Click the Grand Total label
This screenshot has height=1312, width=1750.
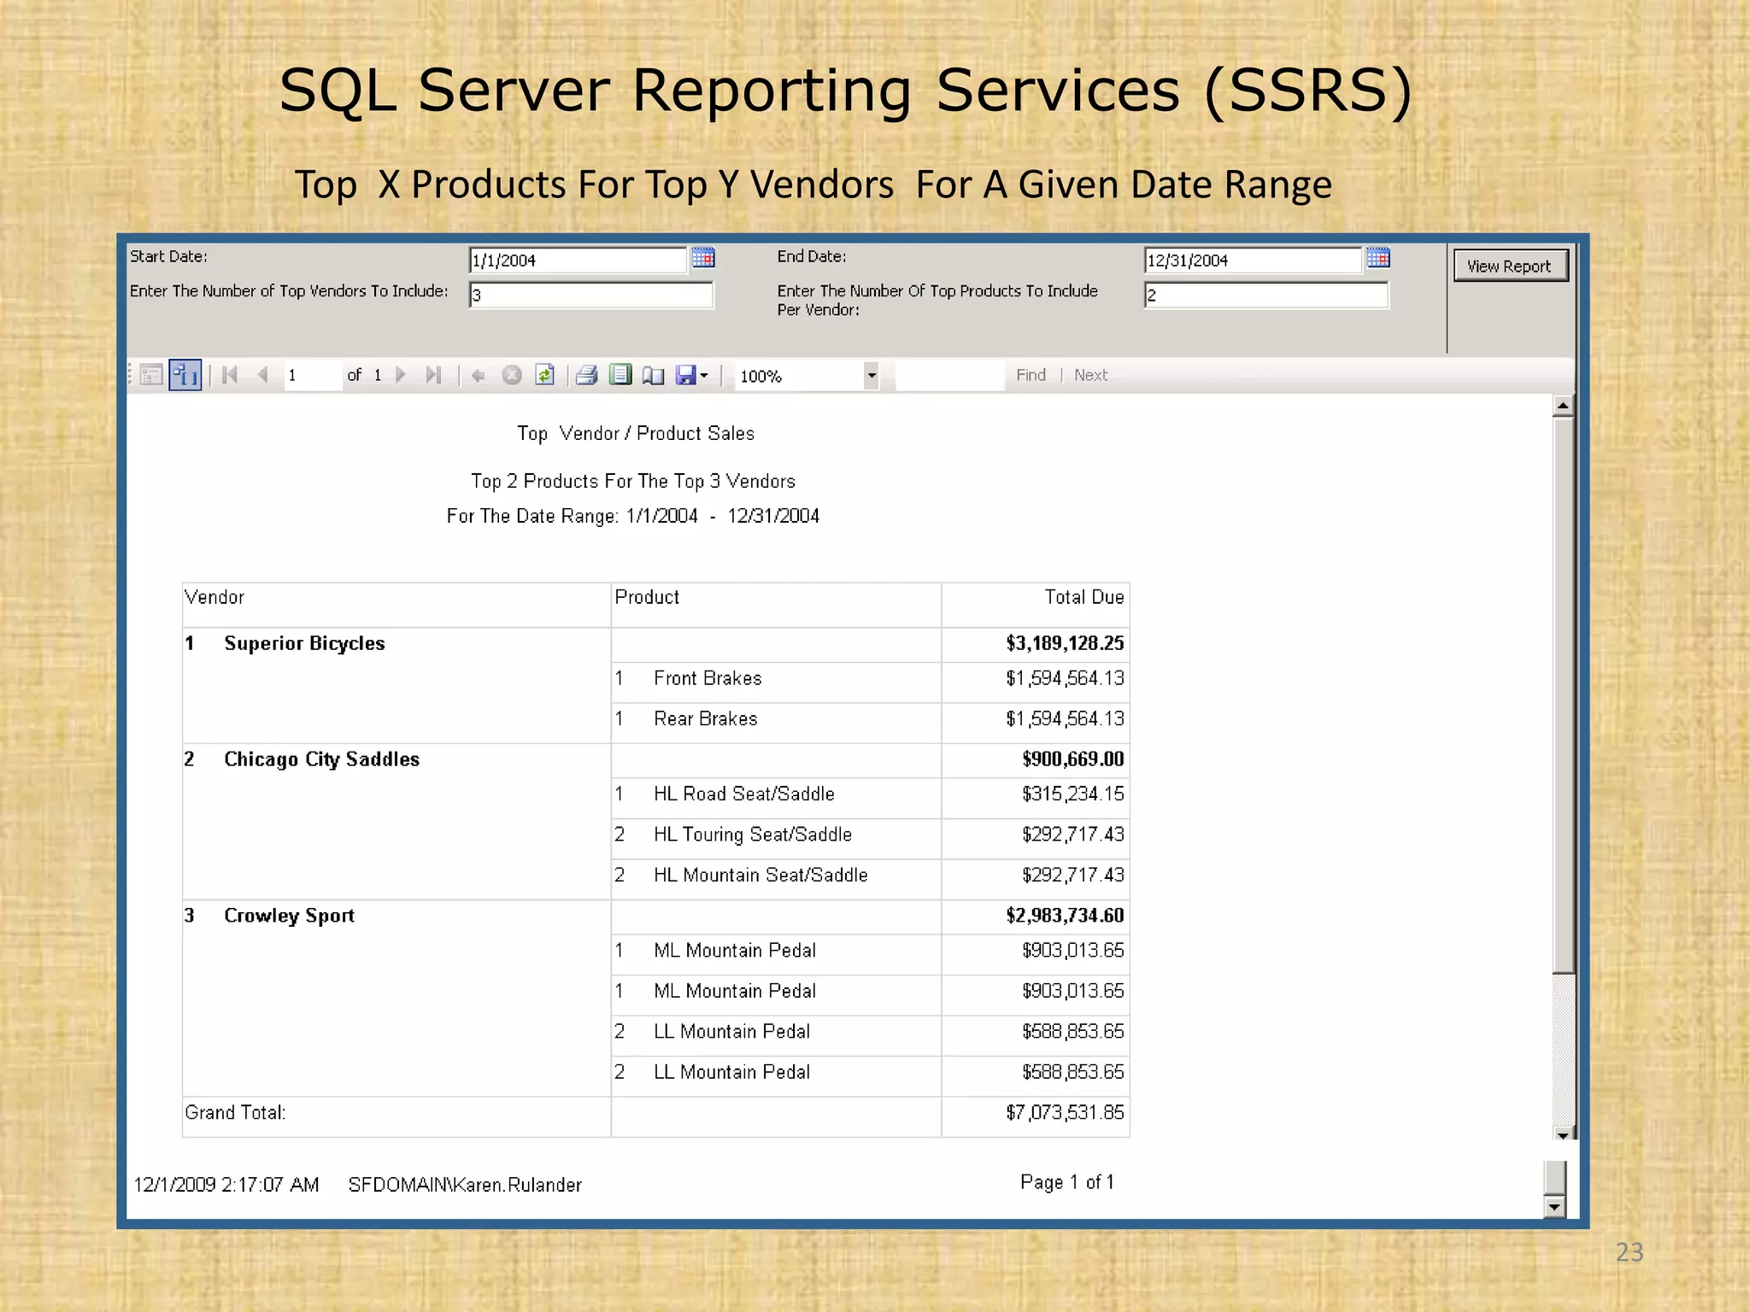(235, 1113)
